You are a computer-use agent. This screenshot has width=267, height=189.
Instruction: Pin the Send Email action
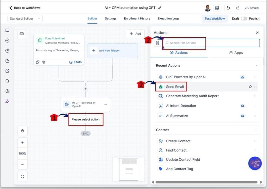pyautogui.click(x=250, y=87)
